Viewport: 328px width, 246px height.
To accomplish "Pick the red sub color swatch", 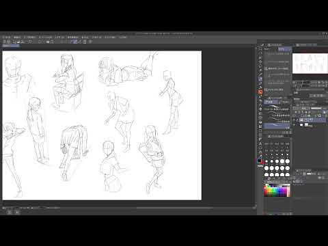I will [x=262, y=163].
